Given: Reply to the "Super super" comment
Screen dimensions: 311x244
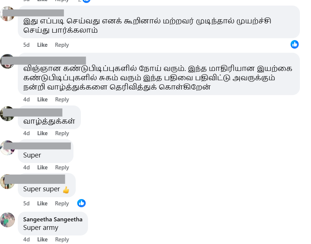Looking at the screenshot, I should tap(62, 204).
